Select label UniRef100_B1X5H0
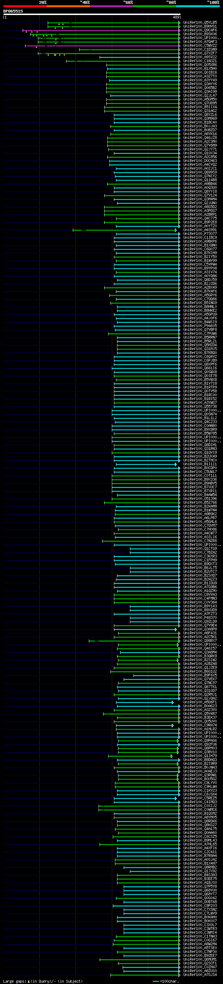The image size is (223, 984). click(x=200, y=68)
